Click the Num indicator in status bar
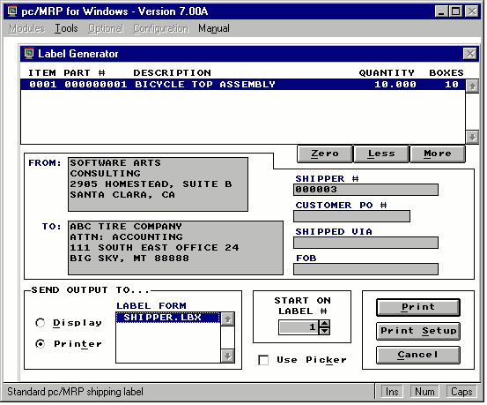Viewport: 487px width, 405px height. (424, 392)
